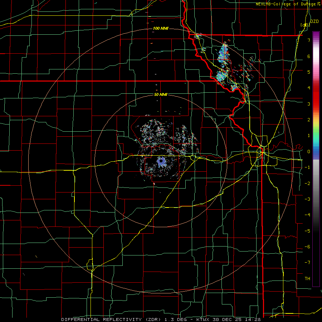
Task: Click the "NEXLAB-College of DuPage" credit text
Action: pos(286,4)
